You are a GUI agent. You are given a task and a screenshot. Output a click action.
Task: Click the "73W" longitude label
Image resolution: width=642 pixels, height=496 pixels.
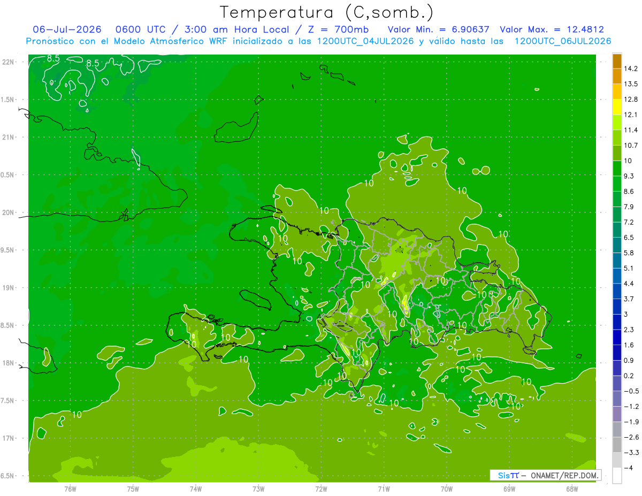[258, 489]
